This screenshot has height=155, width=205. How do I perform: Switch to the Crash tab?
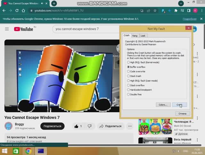click(x=127, y=36)
